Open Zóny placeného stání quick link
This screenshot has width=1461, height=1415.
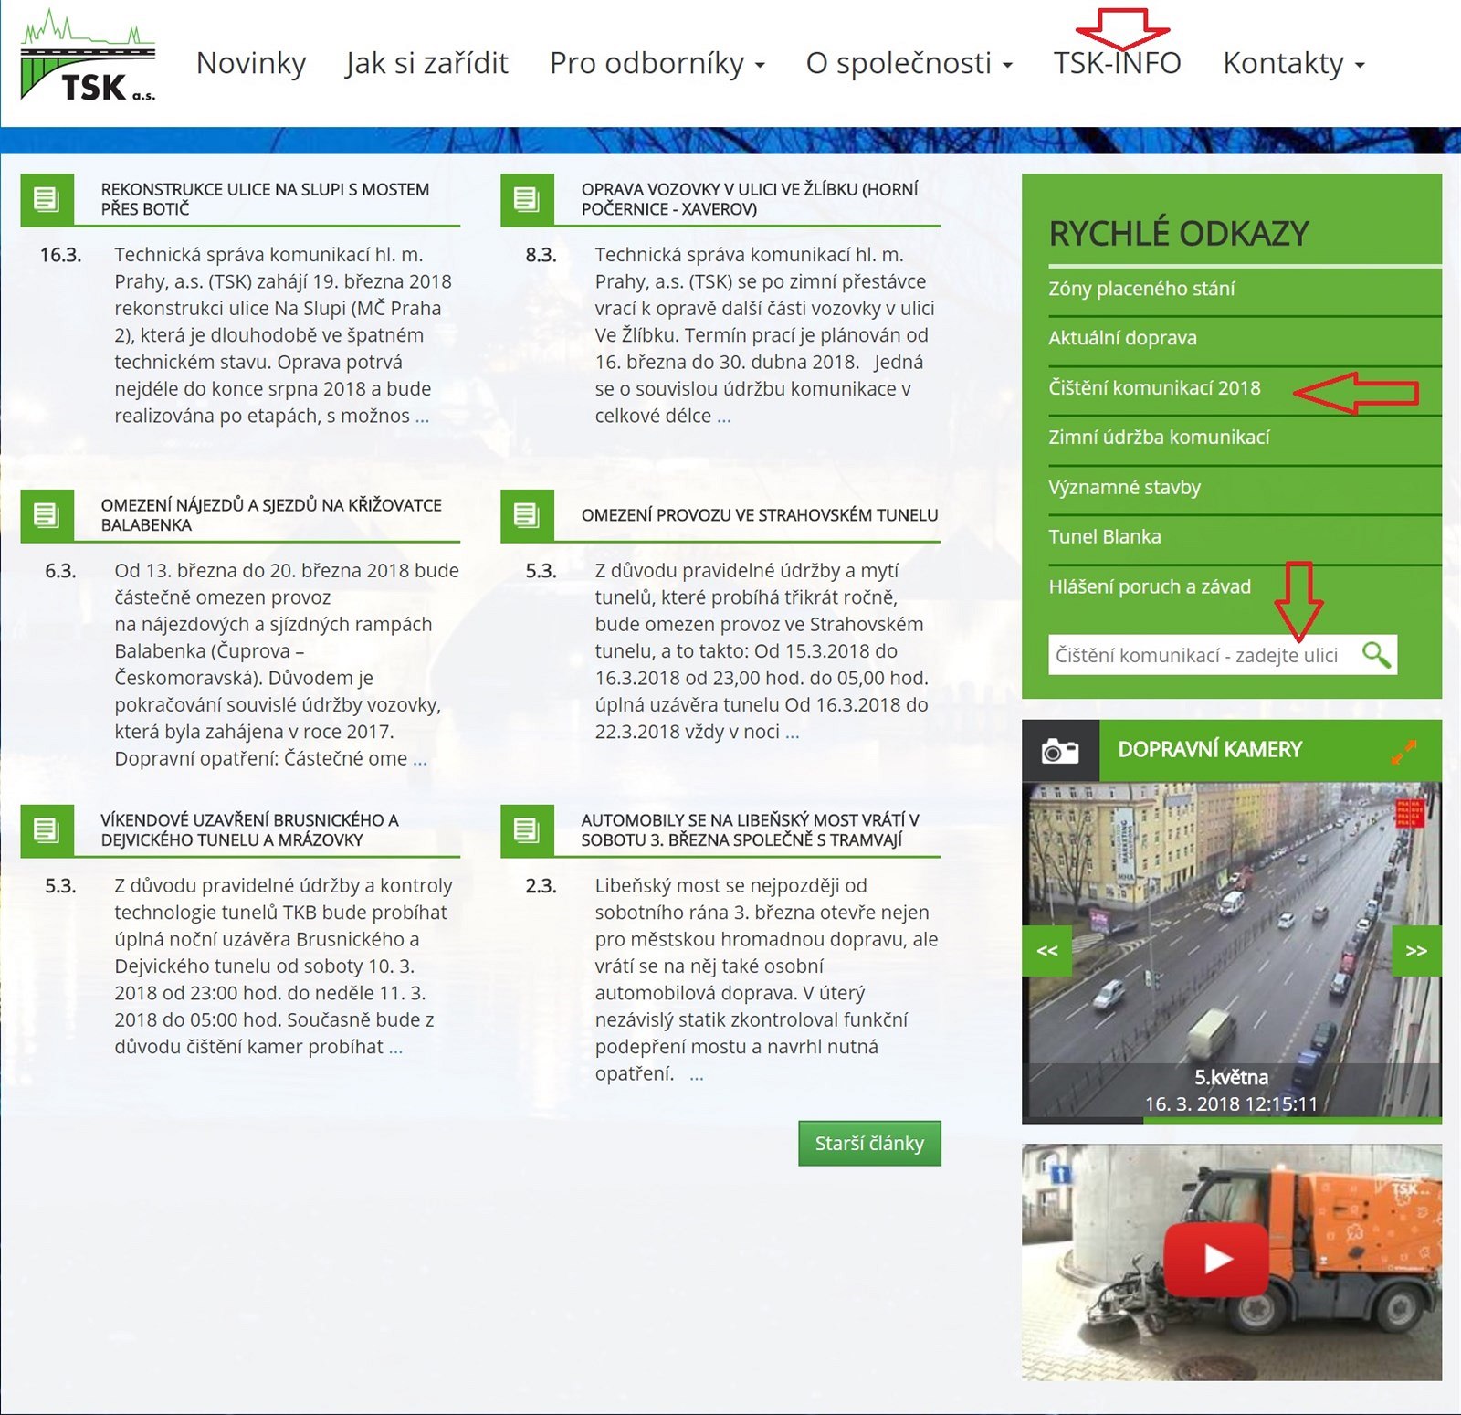pyautogui.click(x=1141, y=289)
